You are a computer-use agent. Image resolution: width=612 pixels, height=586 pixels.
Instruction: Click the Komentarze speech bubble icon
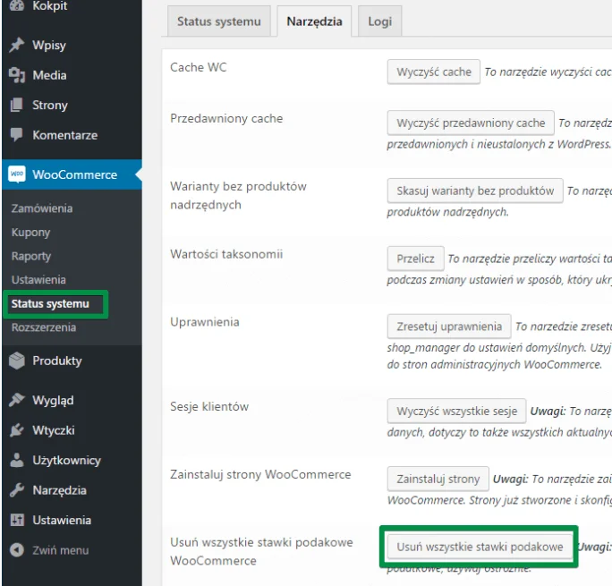tap(17, 134)
